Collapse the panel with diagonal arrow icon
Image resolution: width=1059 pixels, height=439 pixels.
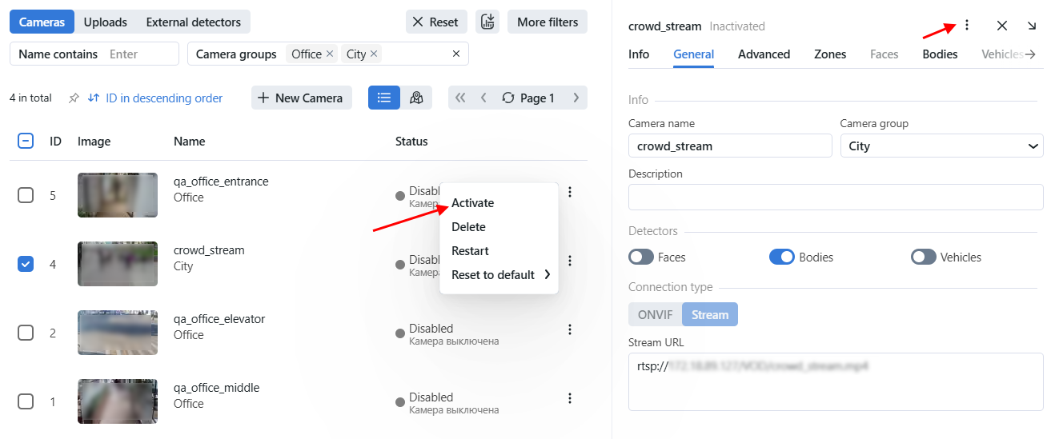(x=1032, y=26)
